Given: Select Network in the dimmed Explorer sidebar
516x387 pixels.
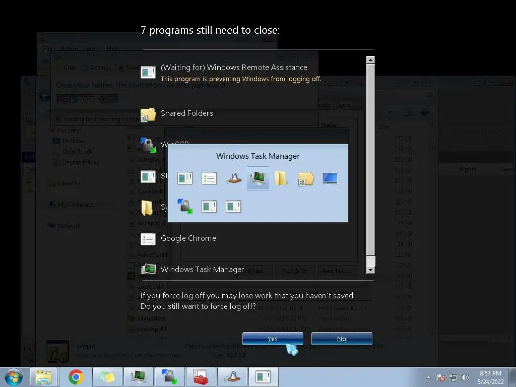Looking at the screenshot, I should [64, 225].
